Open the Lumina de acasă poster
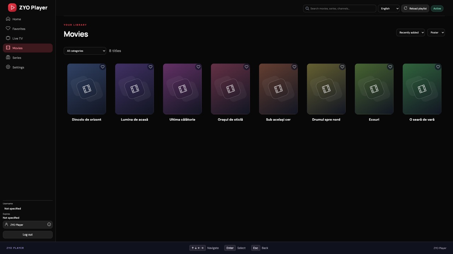This screenshot has height=254, width=453. pos(134,89)
